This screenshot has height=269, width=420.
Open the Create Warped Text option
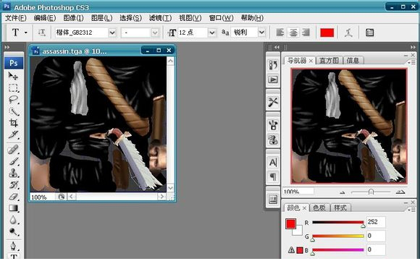click(348, 33)
